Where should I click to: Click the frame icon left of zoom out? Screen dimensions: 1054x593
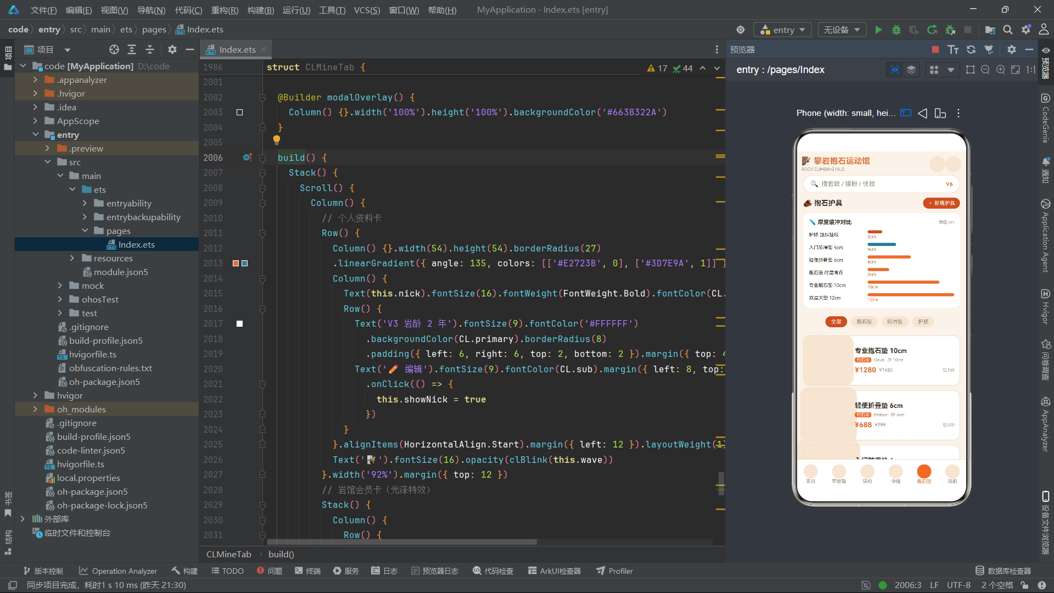tap(971, 70)
